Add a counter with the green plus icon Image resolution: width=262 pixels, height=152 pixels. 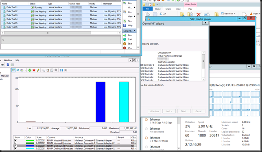coord(30,70)
